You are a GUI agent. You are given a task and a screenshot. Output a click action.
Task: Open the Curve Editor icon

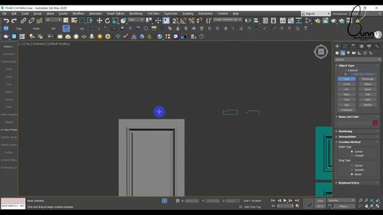pos(291,21)
